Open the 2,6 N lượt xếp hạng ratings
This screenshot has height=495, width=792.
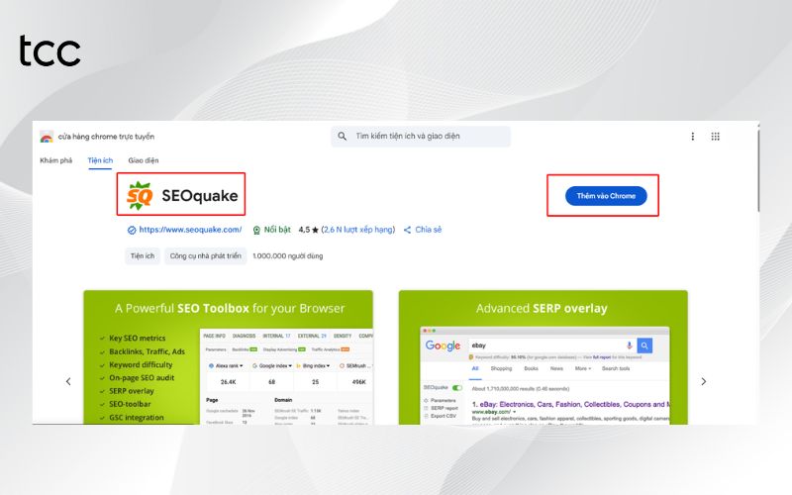[x=358, y=230]
